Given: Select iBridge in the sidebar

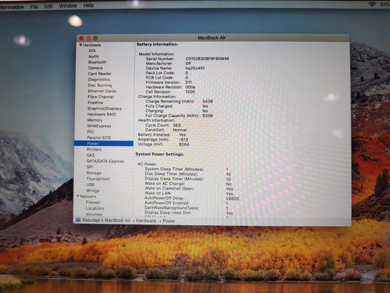Looking at the screenshot, I should pyautogui.click(x=93, y=191).
